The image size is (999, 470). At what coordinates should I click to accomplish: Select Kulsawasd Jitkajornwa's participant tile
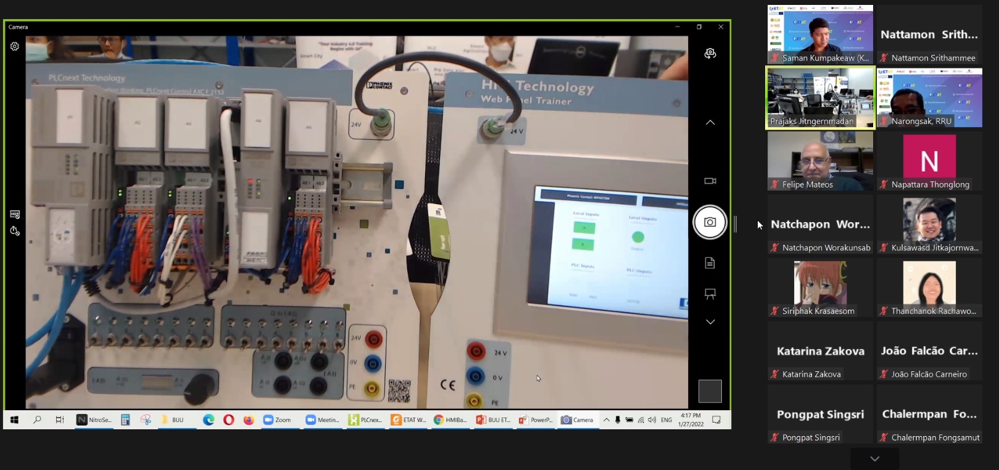929,225
